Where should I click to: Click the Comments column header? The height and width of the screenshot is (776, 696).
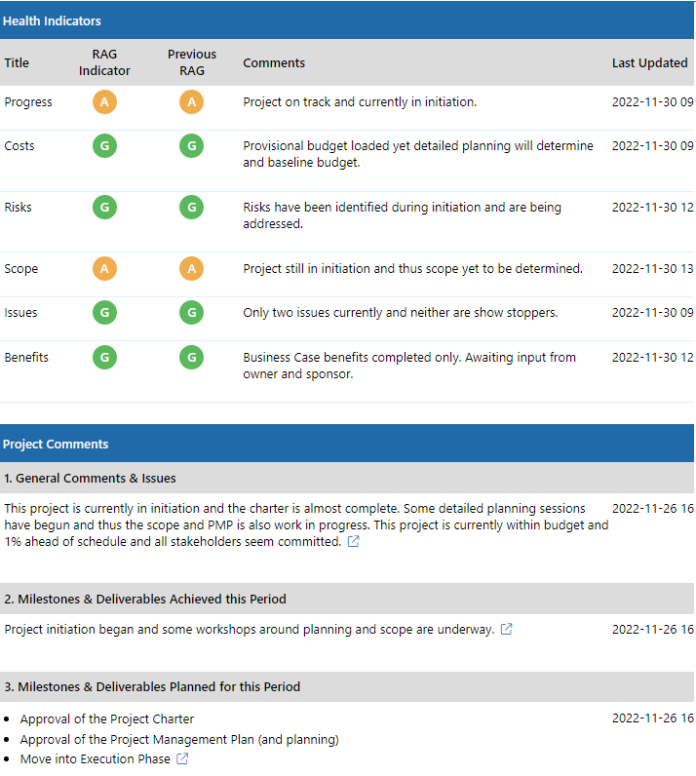[274, 62]
